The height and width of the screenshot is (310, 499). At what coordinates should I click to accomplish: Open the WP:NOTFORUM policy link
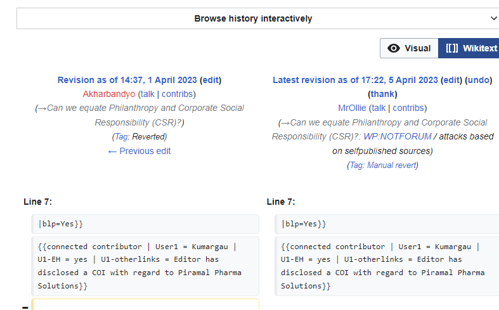(398, 136)
